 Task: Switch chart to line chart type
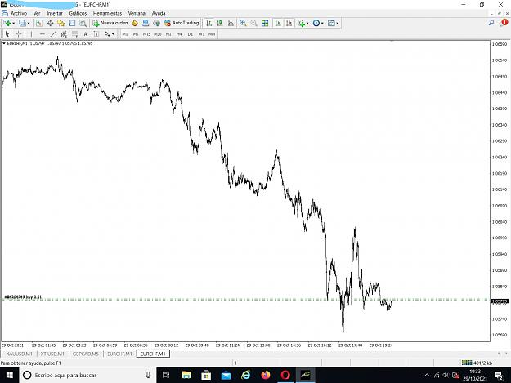tap(231, 23)
